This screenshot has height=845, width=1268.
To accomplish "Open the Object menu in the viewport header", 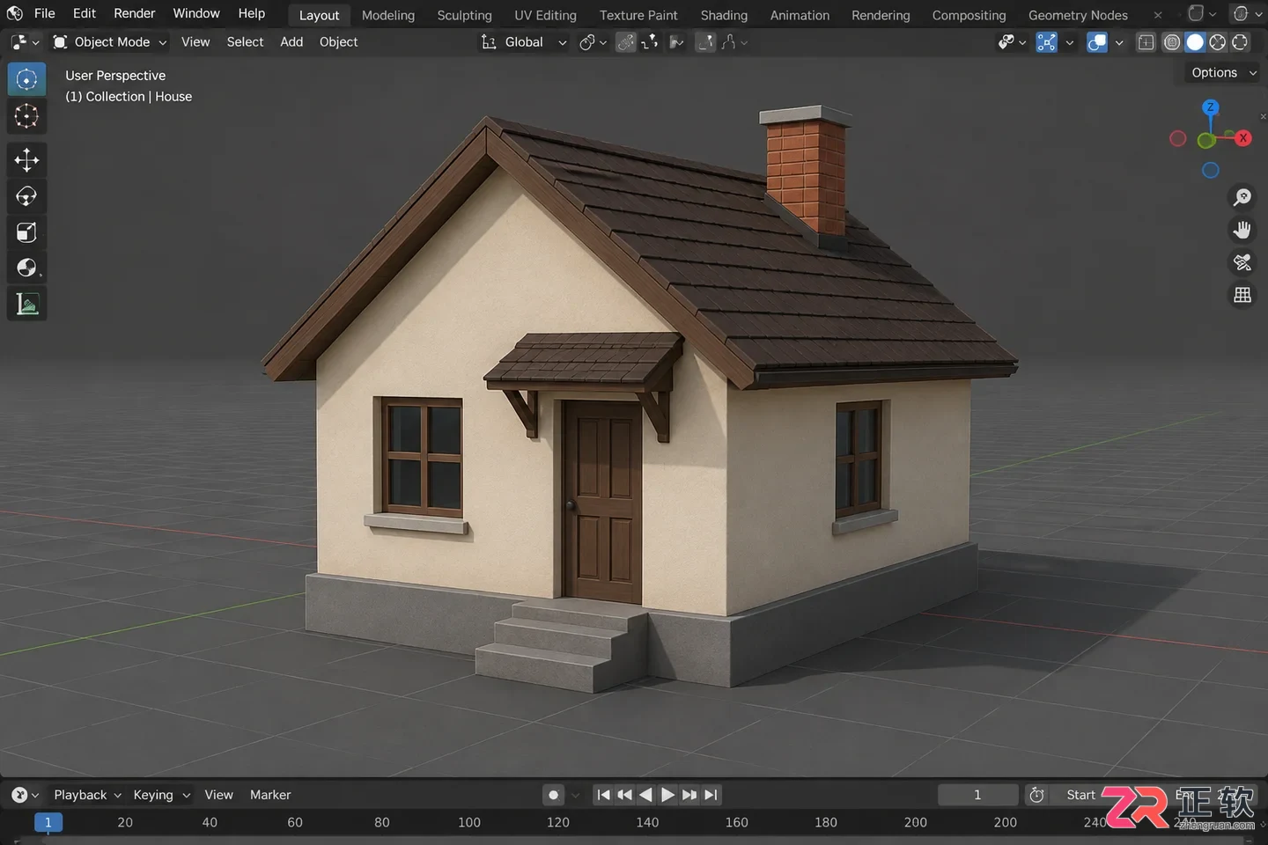I will pos(339,42).
